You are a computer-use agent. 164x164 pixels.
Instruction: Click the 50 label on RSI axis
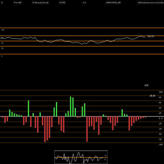pyautogui.click(x=2, y=43)
